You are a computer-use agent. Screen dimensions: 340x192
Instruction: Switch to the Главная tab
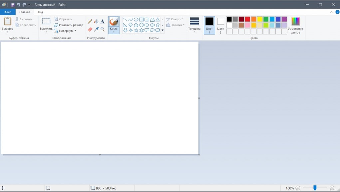(25, 12)
